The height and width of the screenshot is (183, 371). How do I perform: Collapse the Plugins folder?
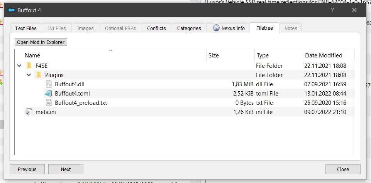[29, 75]
